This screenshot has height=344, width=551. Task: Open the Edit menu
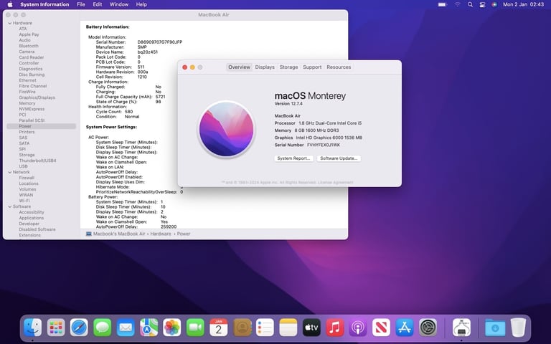coord(98,4)
